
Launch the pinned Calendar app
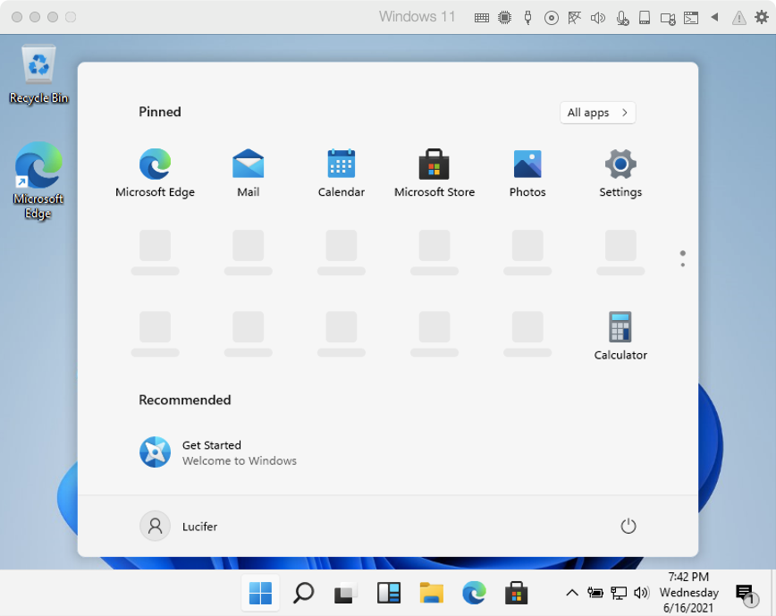341,173
